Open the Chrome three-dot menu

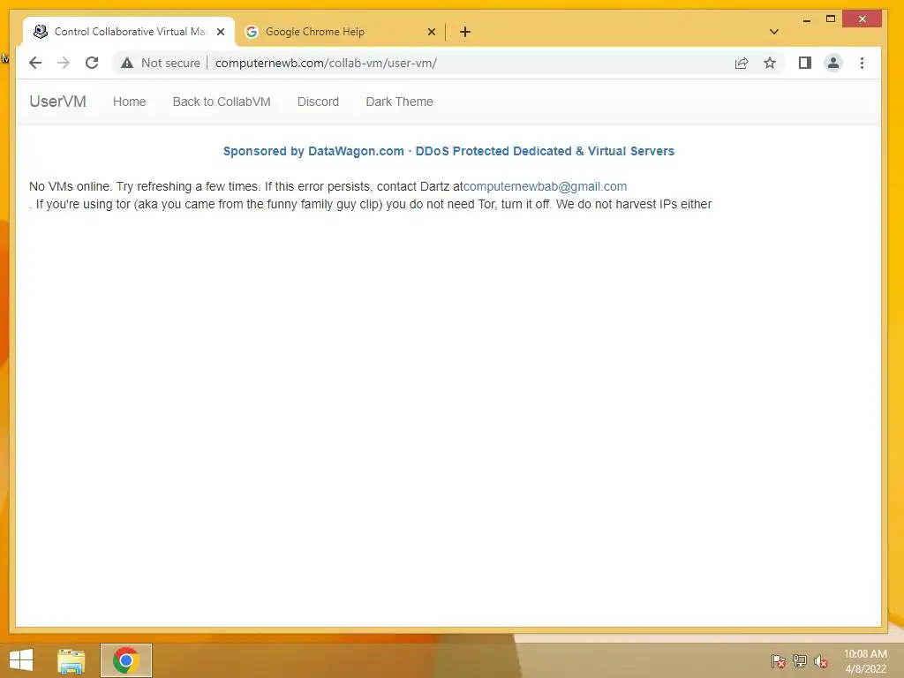coord(862,63)
